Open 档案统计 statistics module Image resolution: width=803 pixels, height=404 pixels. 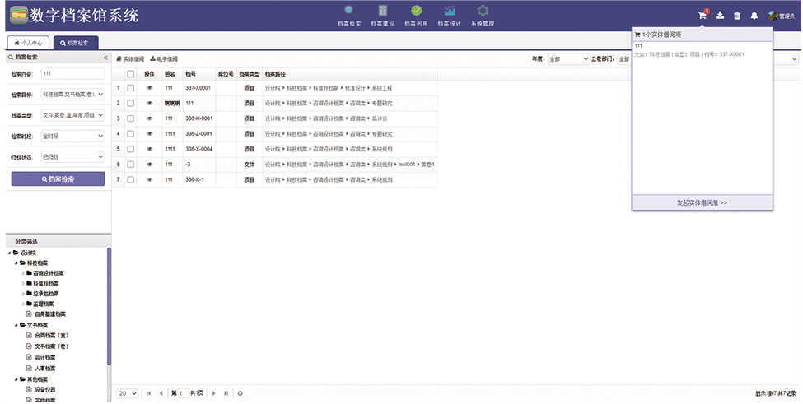click(x=449, y=14)
